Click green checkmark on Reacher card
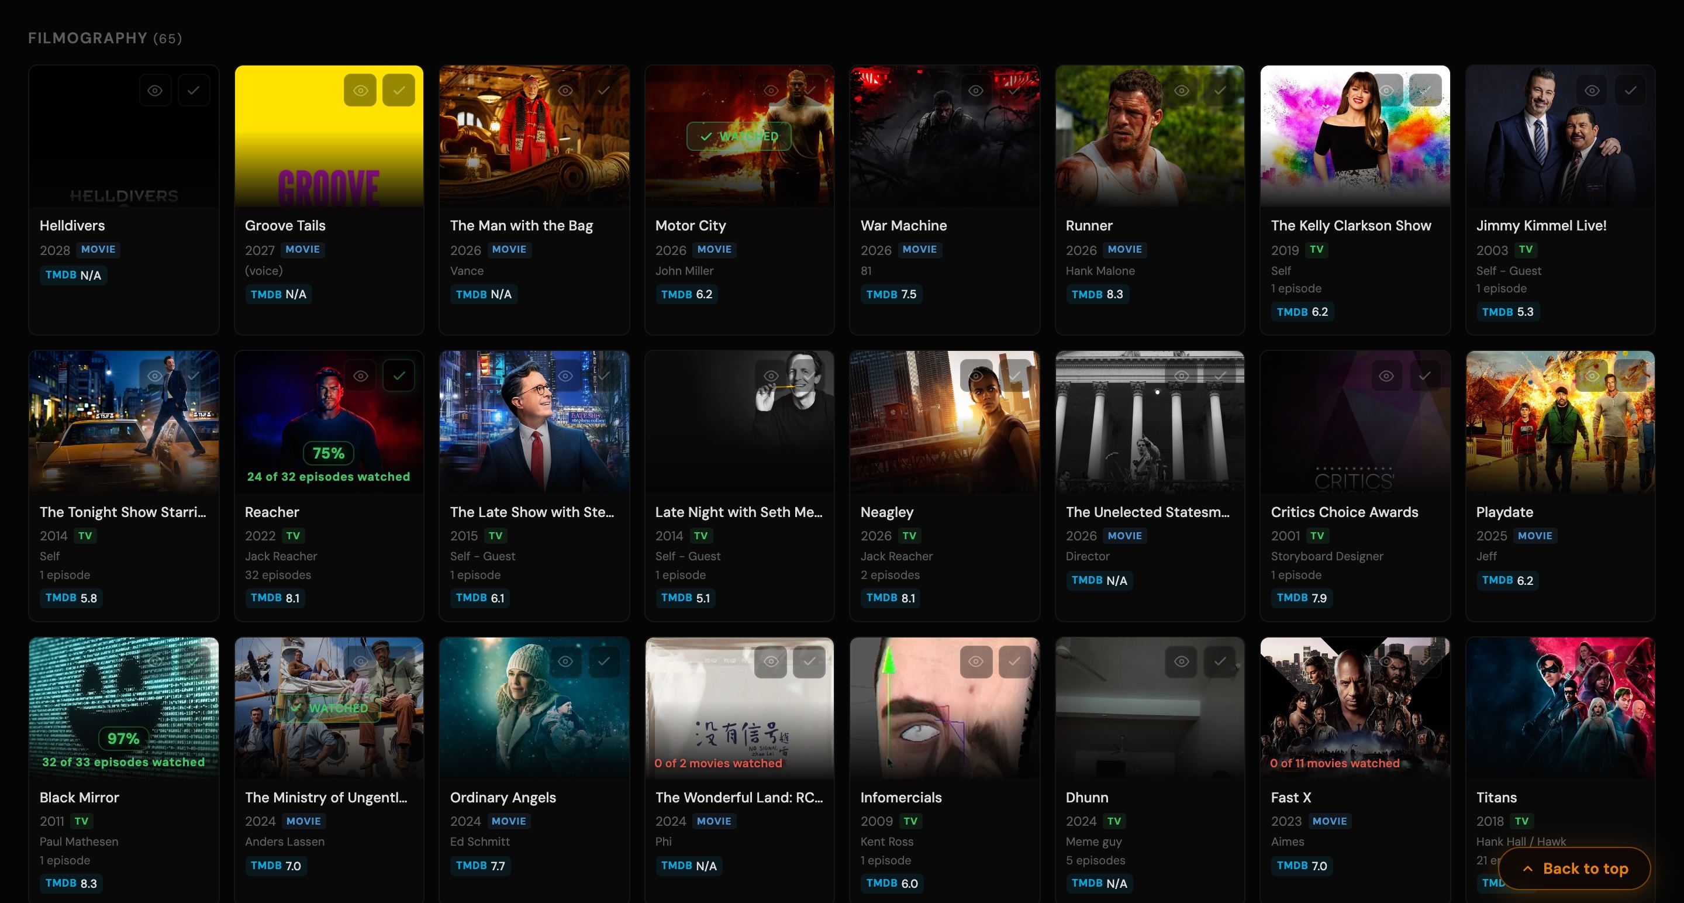This screenshot has height=903, width=1684. (x=399, y=376)
